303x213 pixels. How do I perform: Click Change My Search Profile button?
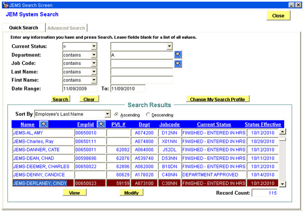[217, 99]
